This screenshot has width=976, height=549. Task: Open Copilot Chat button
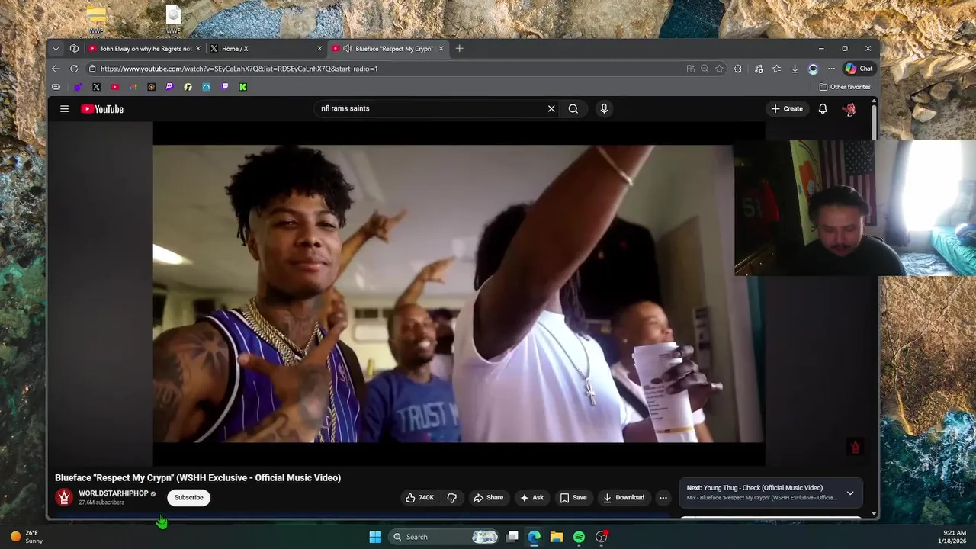coord(859,69)
